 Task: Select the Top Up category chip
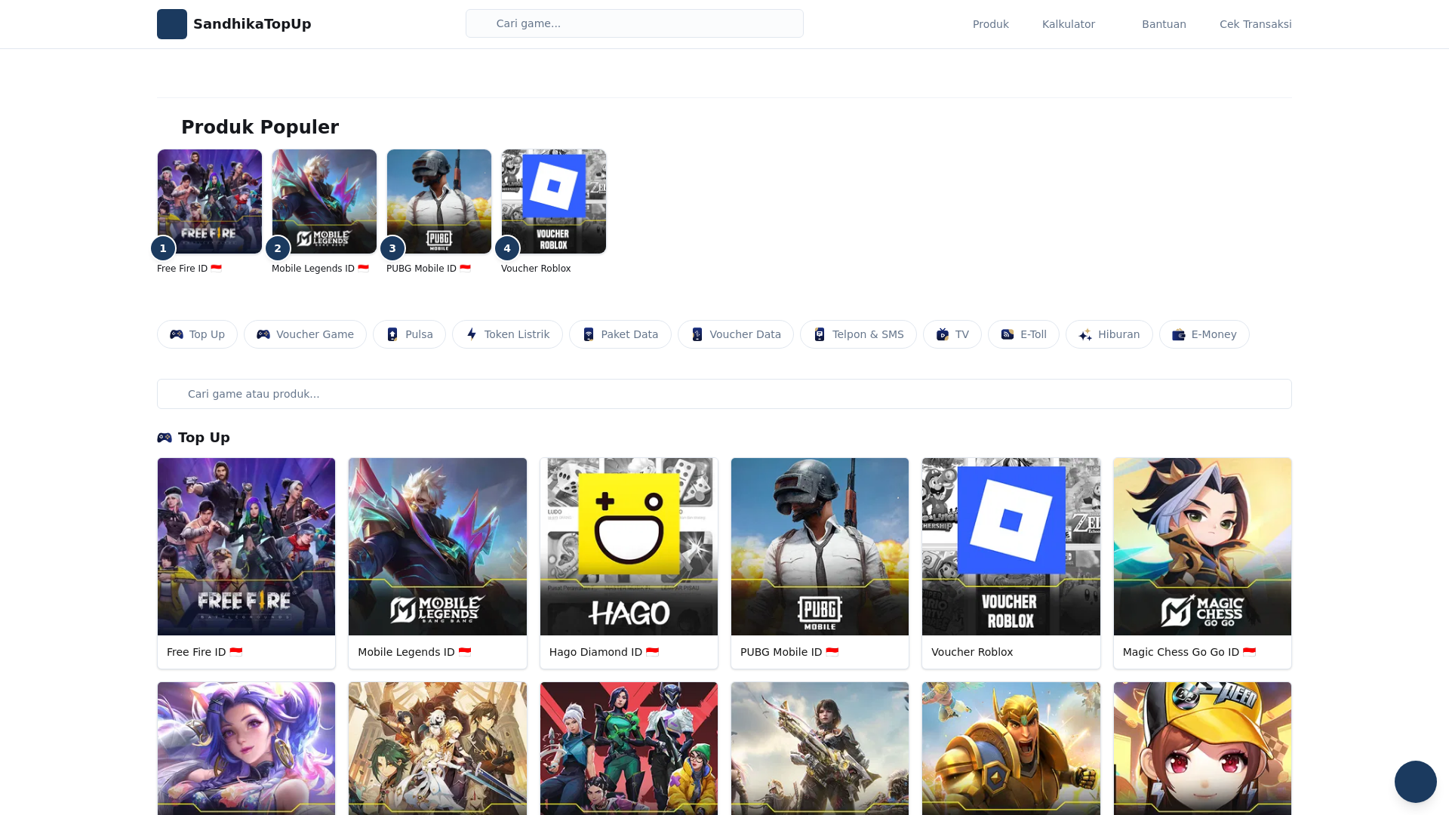click(x=197, y=334)
